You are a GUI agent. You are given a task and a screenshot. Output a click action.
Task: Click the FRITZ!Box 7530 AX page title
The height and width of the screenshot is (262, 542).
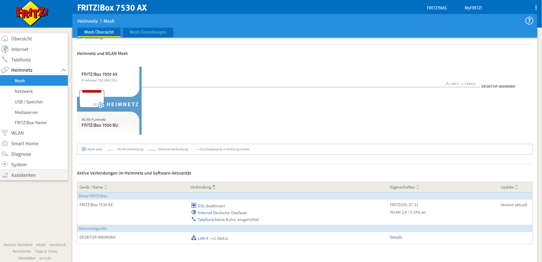tap(112, 8)
